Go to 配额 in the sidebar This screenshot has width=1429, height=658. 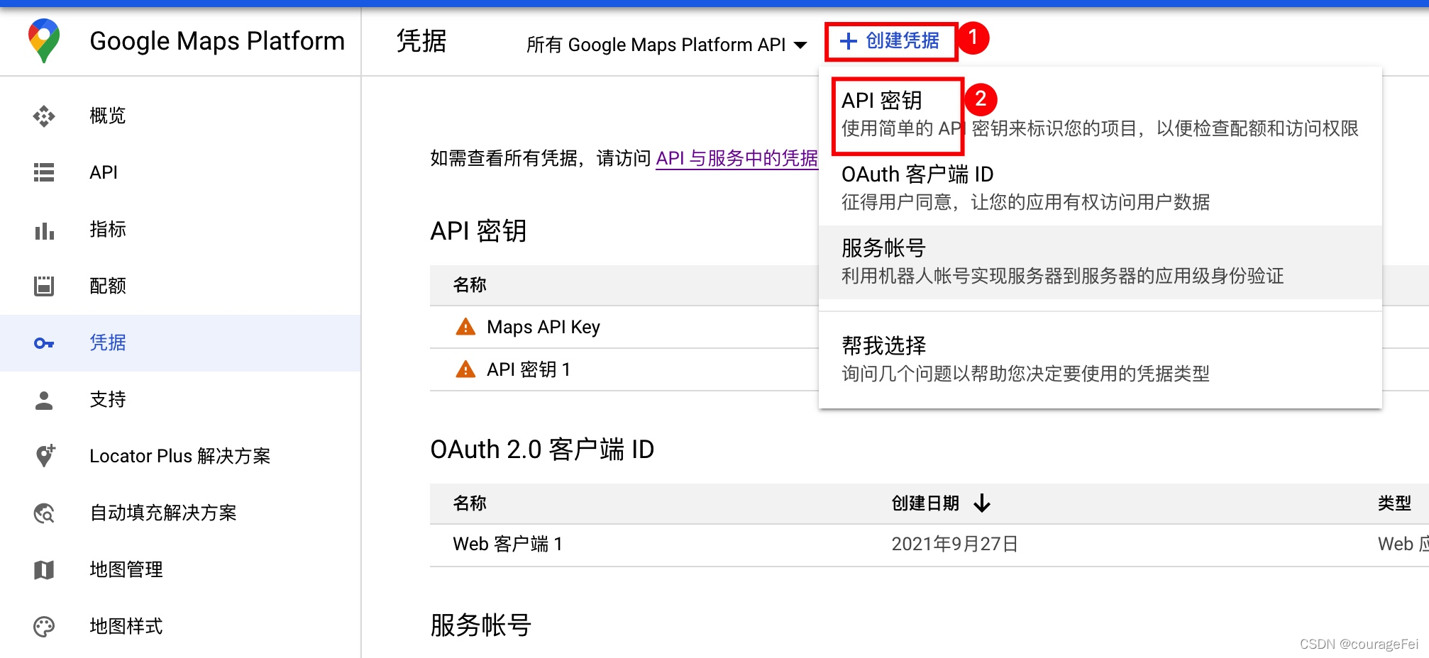180,286
